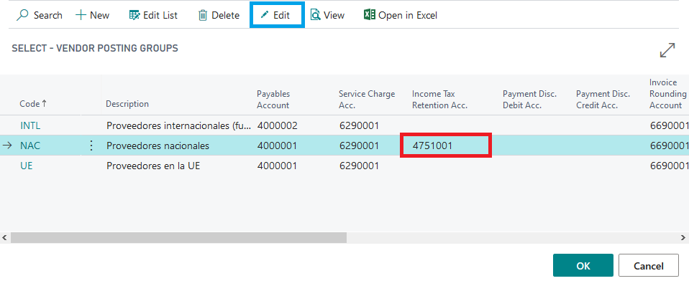The height and width of the screenshot is (286, 689).
Task: Open Income Tax Retention Acc. column header
Action: pyautogui.click(x=439, y=100)
